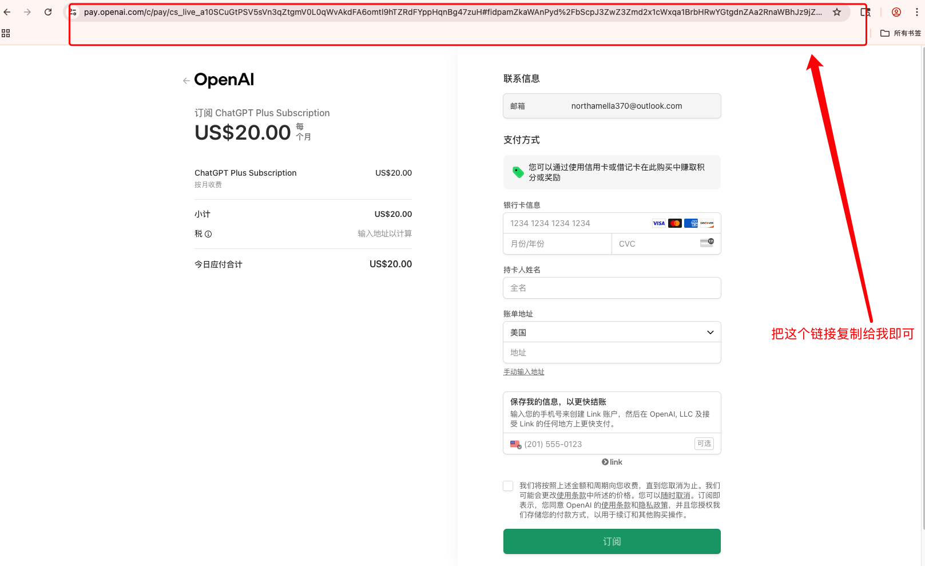Open the apps grid icon in bookmarks bar

(6, 33)
